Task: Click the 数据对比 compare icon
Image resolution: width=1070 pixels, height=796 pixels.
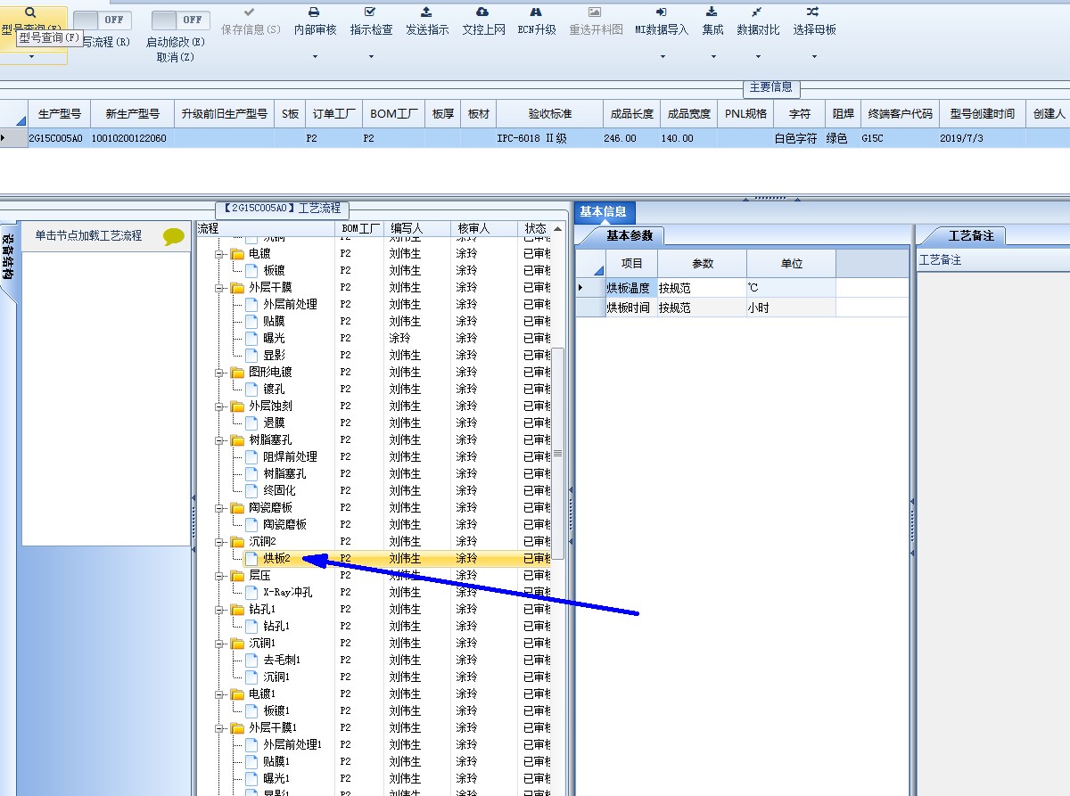Action: pos(757,12)
